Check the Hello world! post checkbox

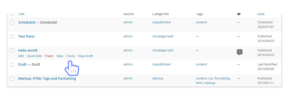click(x=13, y=51)
